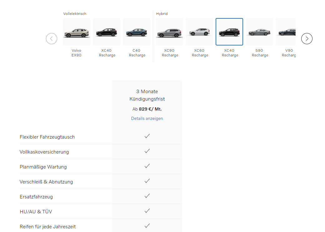Click the 'Vollkaskoversicherung' row label

point(44,152)
